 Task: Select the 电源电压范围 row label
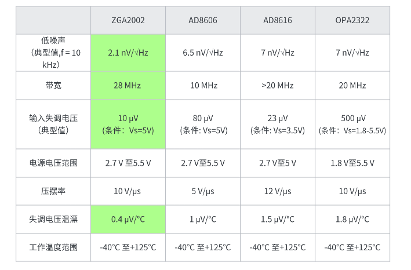(53, 163)
